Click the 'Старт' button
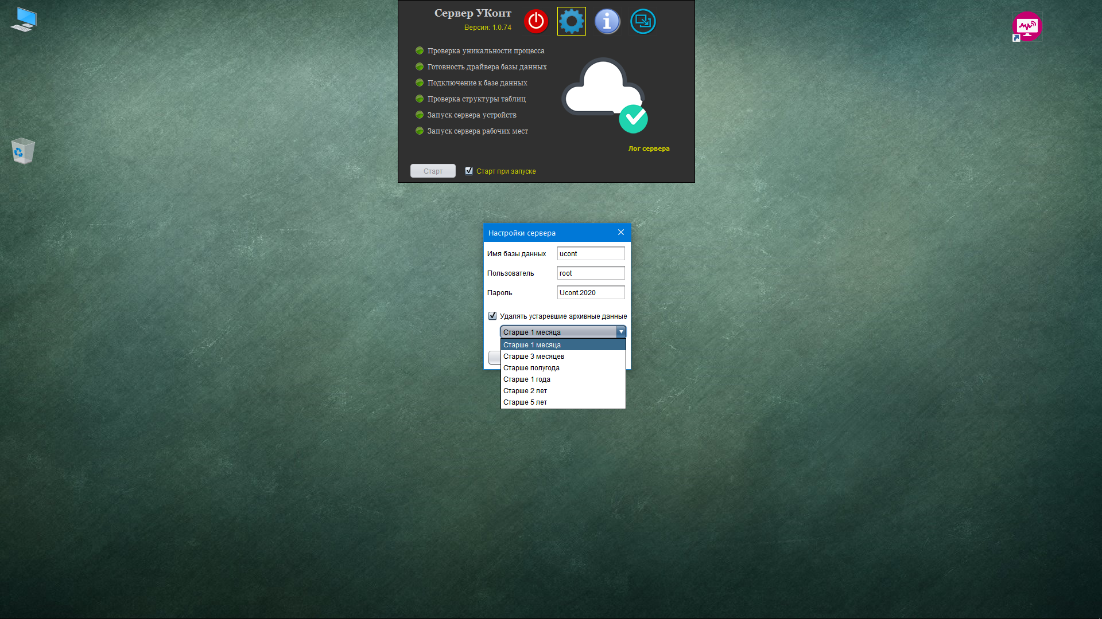The image size is (1102, 619). (x=433, y=171)
